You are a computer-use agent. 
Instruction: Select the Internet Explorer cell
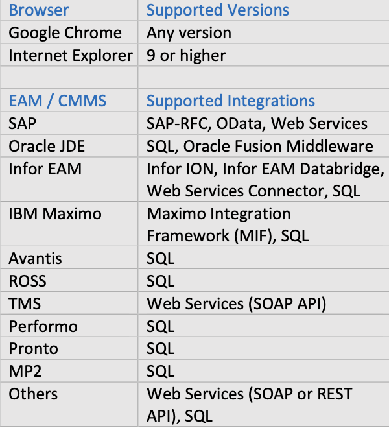[71, 56]
